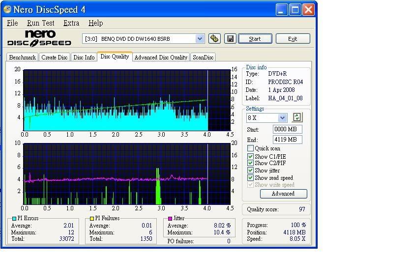Uncheck Show C1/PIE
Screen dimensions: 413x258
(250, 156)
